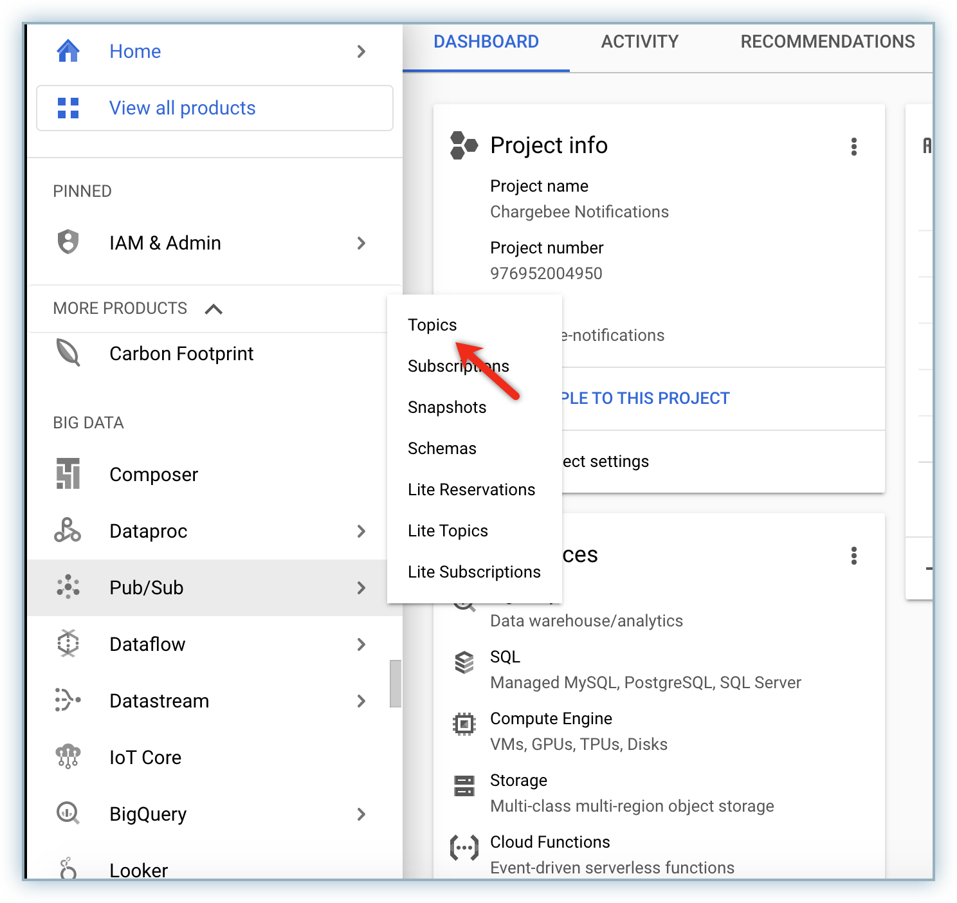
Task: Expand the Dataproc submenu chevron
Action: pyautogui.click(x=361, y=531)
